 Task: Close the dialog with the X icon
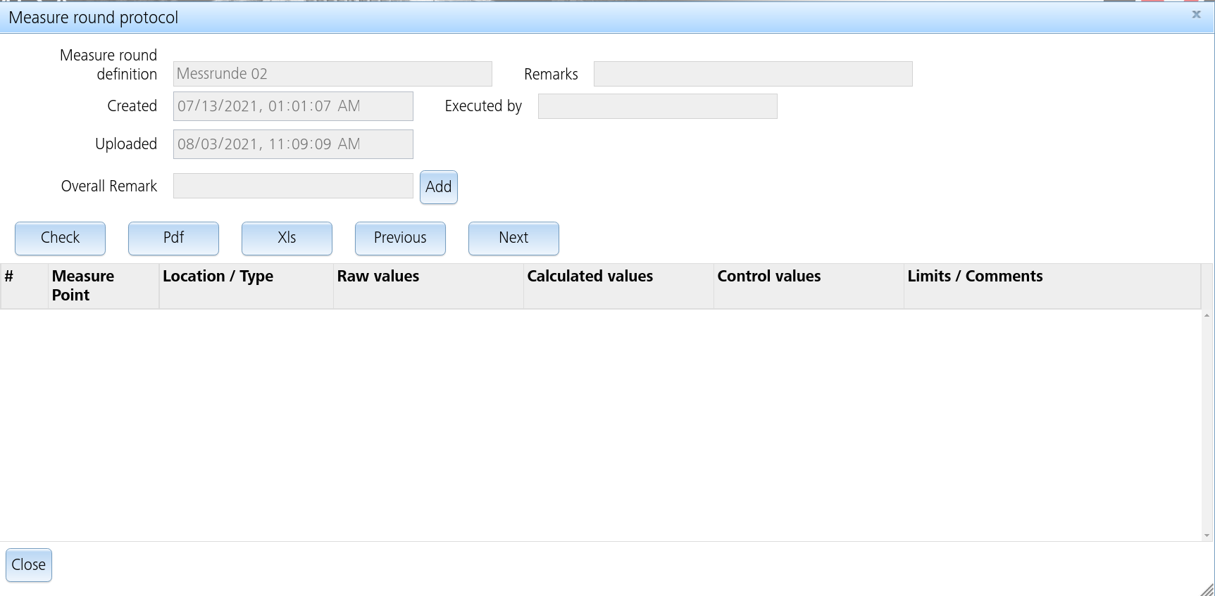click(x=1196, y=14)
